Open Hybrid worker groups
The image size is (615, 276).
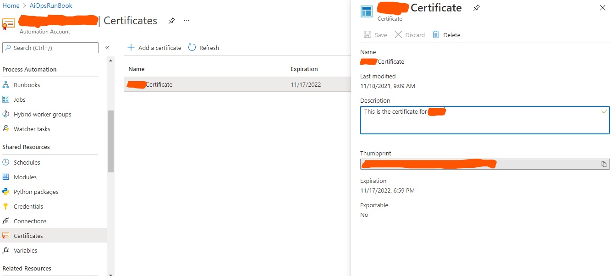(42, 114)
